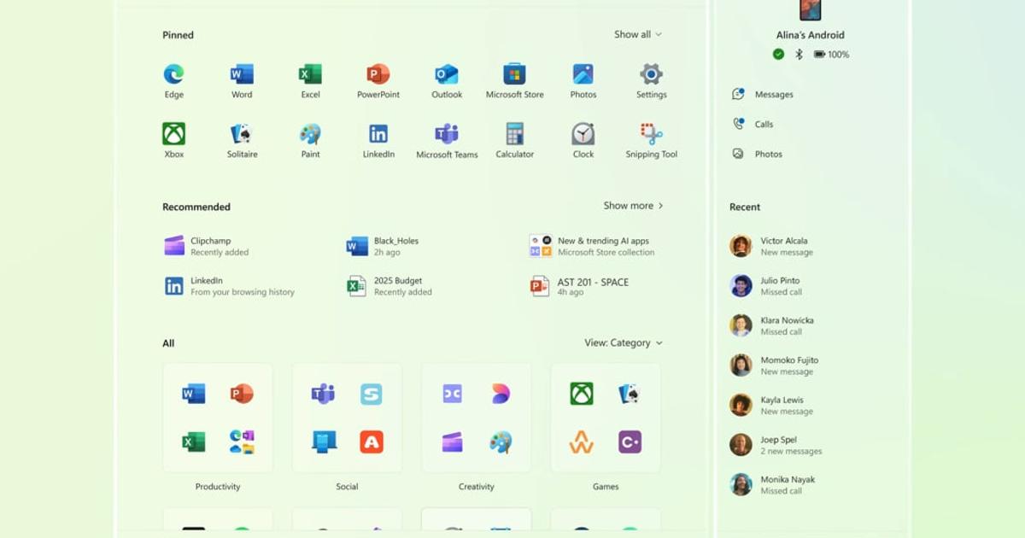The image size is (1025, 538).
Task: Open the View: Category dropdown
Action: tap(624, 342)
